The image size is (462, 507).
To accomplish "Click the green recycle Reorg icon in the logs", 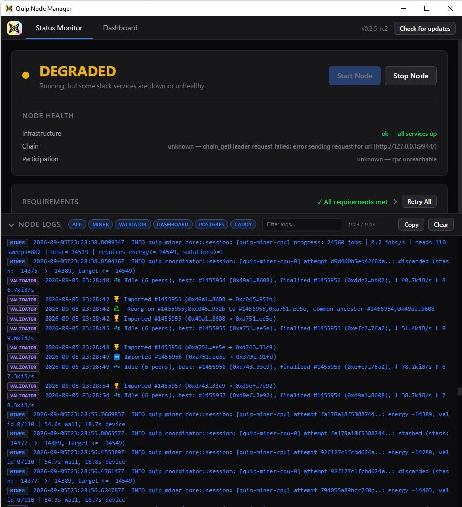I will tap(116, 309).
